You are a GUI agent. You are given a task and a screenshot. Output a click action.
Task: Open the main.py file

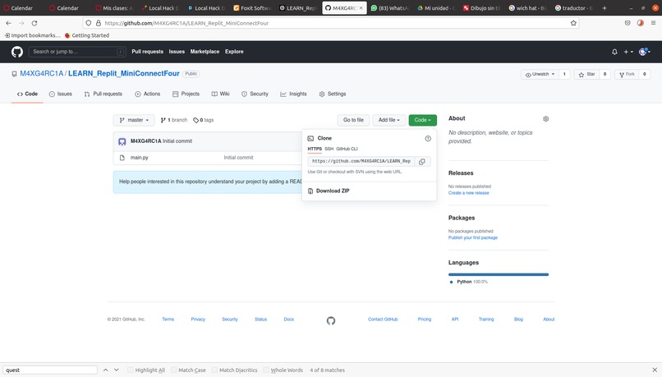pyautogui.click(x=140, y=158)
